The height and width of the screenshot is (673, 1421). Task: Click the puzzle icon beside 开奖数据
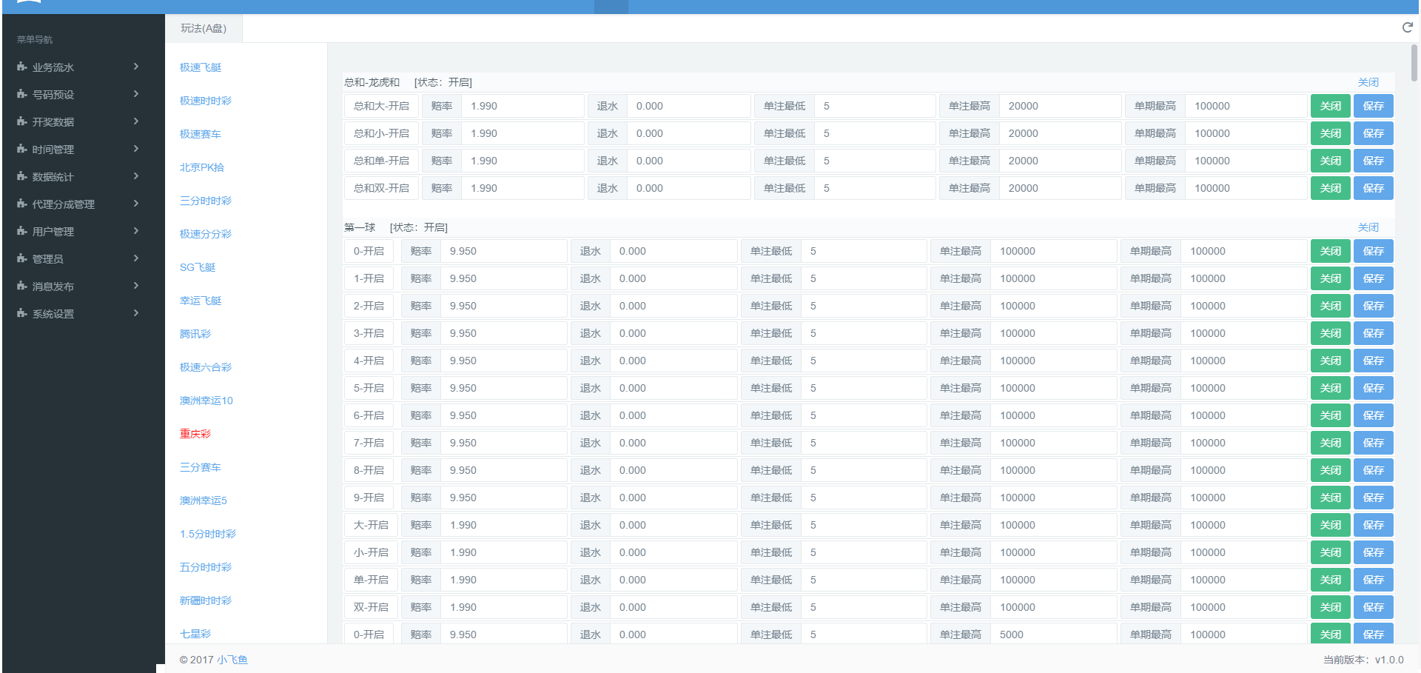(x=22, y=121)
